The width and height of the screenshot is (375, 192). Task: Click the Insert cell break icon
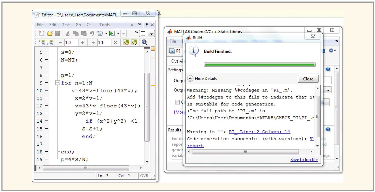tap(126, 42)
